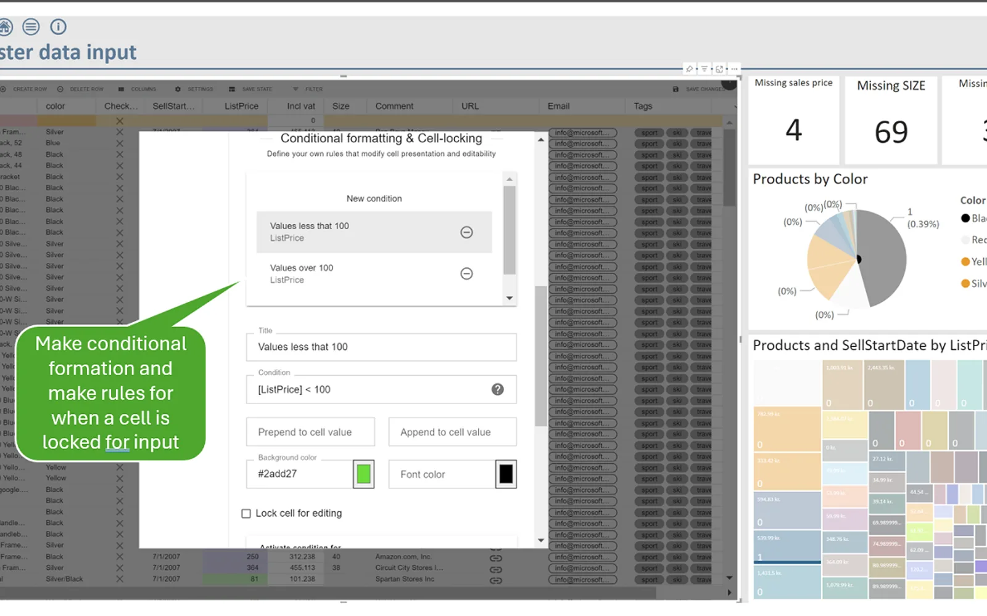Image resolution: width=987 pixels, height=616 pixels.
Task: Open the green background color swatch
Action: pyautogui.click(x=364, y=474)
